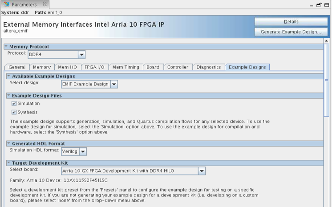332x207 pixels.
Task: Click the vertical scrollbar thumb
Action: click(x=326, y=80)
